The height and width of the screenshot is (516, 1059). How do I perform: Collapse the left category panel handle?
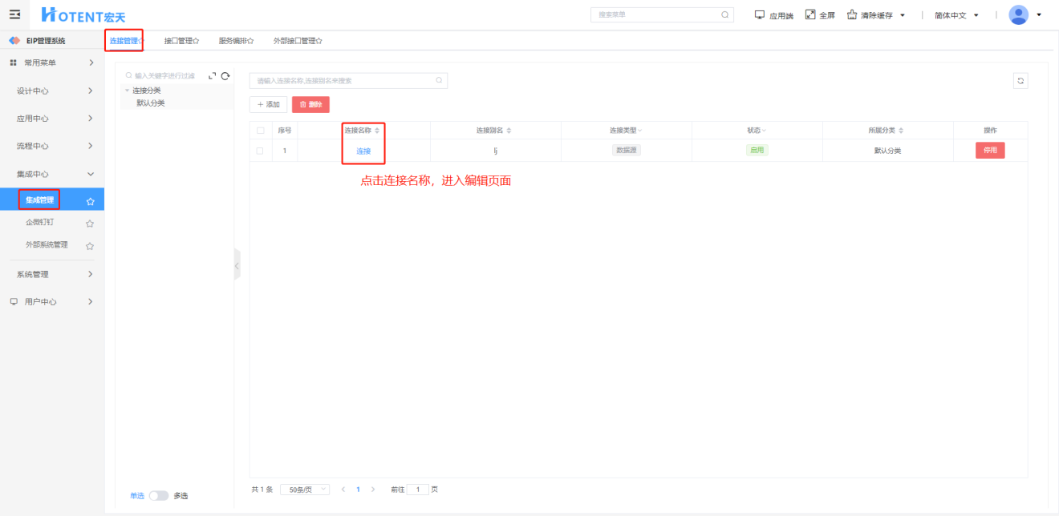[237, 264]
